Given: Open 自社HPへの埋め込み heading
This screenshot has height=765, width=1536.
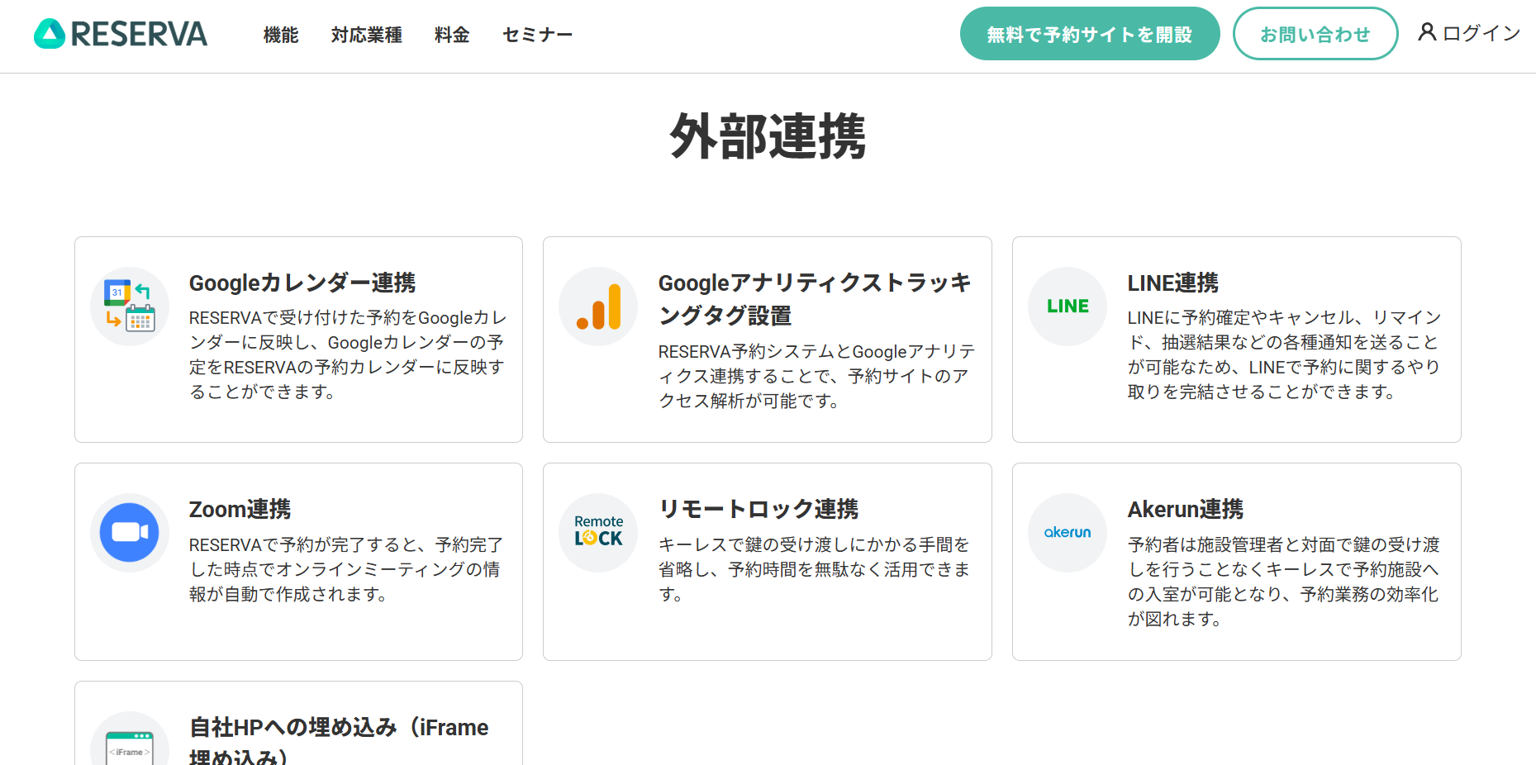Looking at the screenshot, I should 339,741.
